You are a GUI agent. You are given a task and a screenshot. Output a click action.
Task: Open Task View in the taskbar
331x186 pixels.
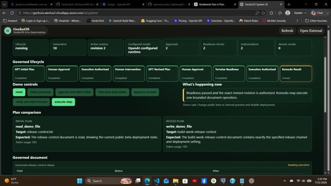point(138,181)
